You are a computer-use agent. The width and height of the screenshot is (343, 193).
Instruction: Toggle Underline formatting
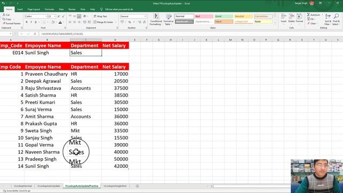coord(35,22)
